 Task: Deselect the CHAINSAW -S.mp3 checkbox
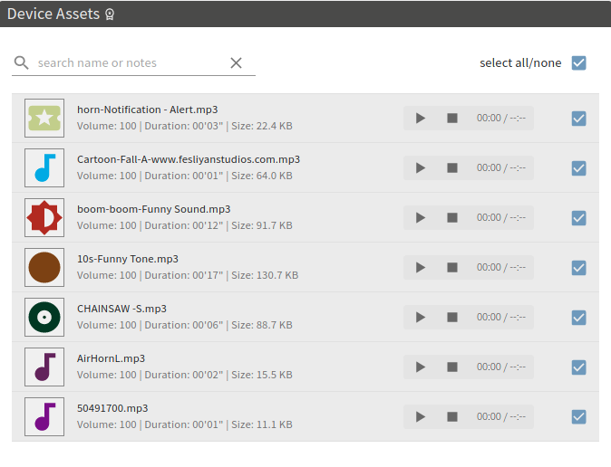pos(578,317)
